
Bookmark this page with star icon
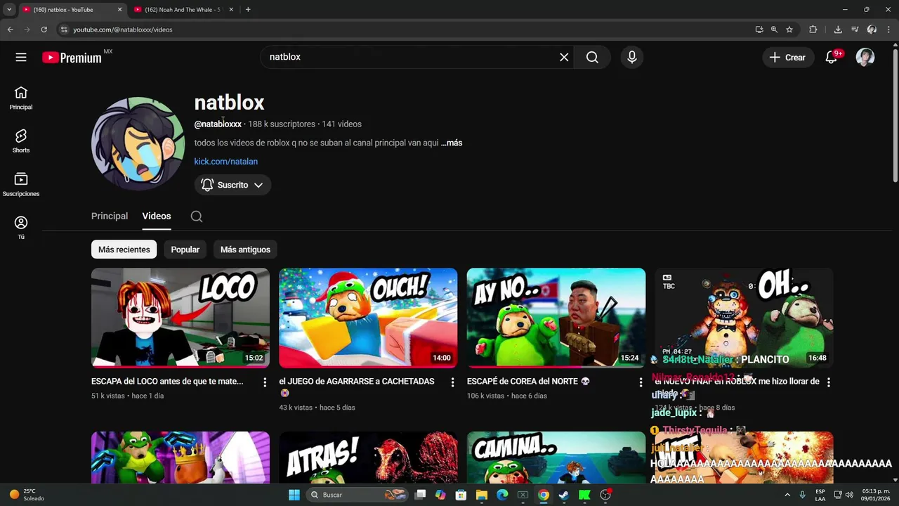tap(789, 30)
